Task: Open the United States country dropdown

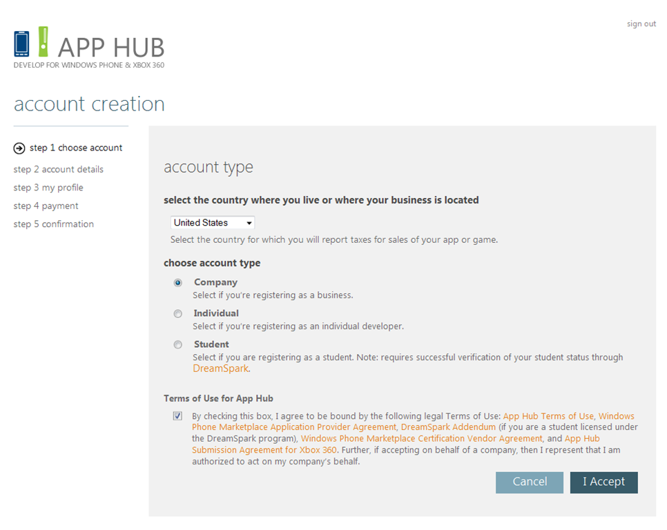Action: click(x=213, y=223)
